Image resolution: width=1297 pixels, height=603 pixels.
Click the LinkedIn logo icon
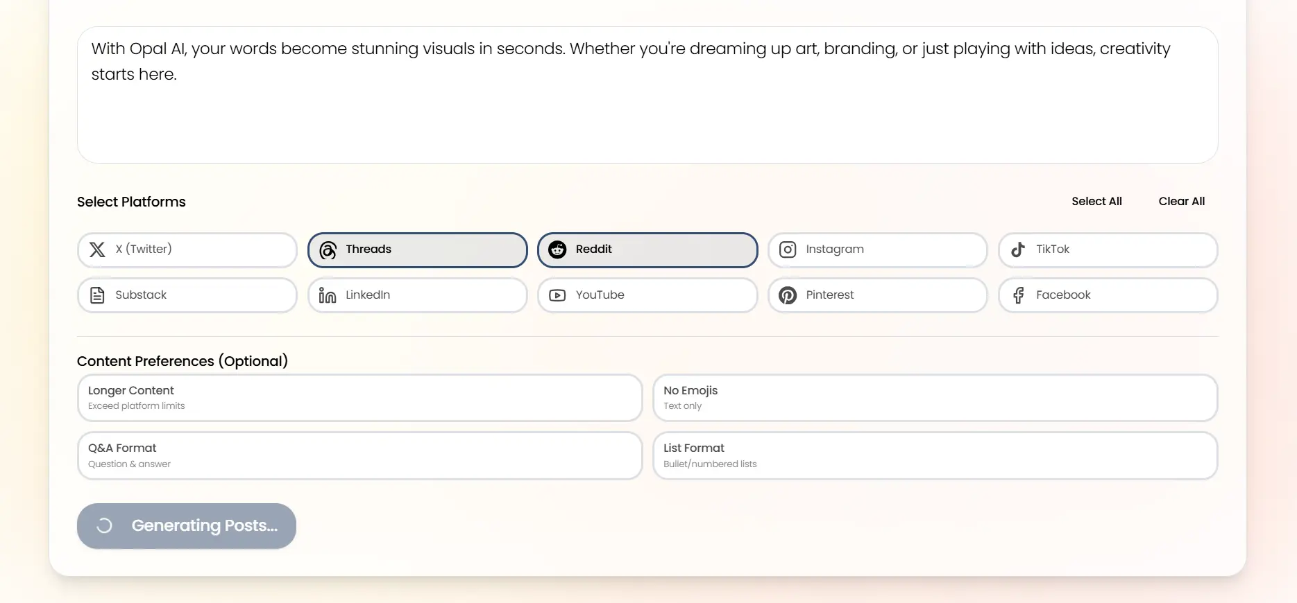(x=328, y=295)
